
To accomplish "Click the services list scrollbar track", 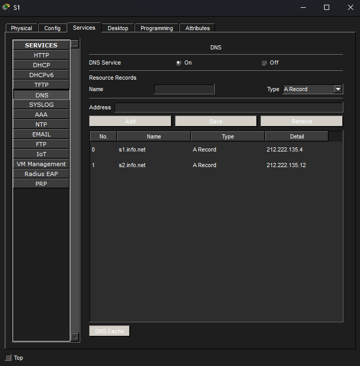I will click(75, 191).
